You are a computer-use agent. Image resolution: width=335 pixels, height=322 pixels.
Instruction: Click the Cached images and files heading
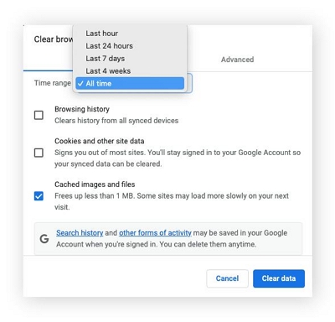click(95, 184)
